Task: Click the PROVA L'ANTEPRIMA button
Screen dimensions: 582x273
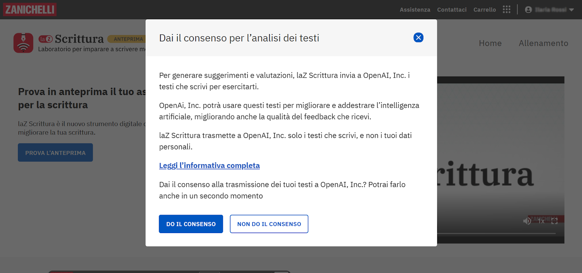Action: tap(55, 153)
